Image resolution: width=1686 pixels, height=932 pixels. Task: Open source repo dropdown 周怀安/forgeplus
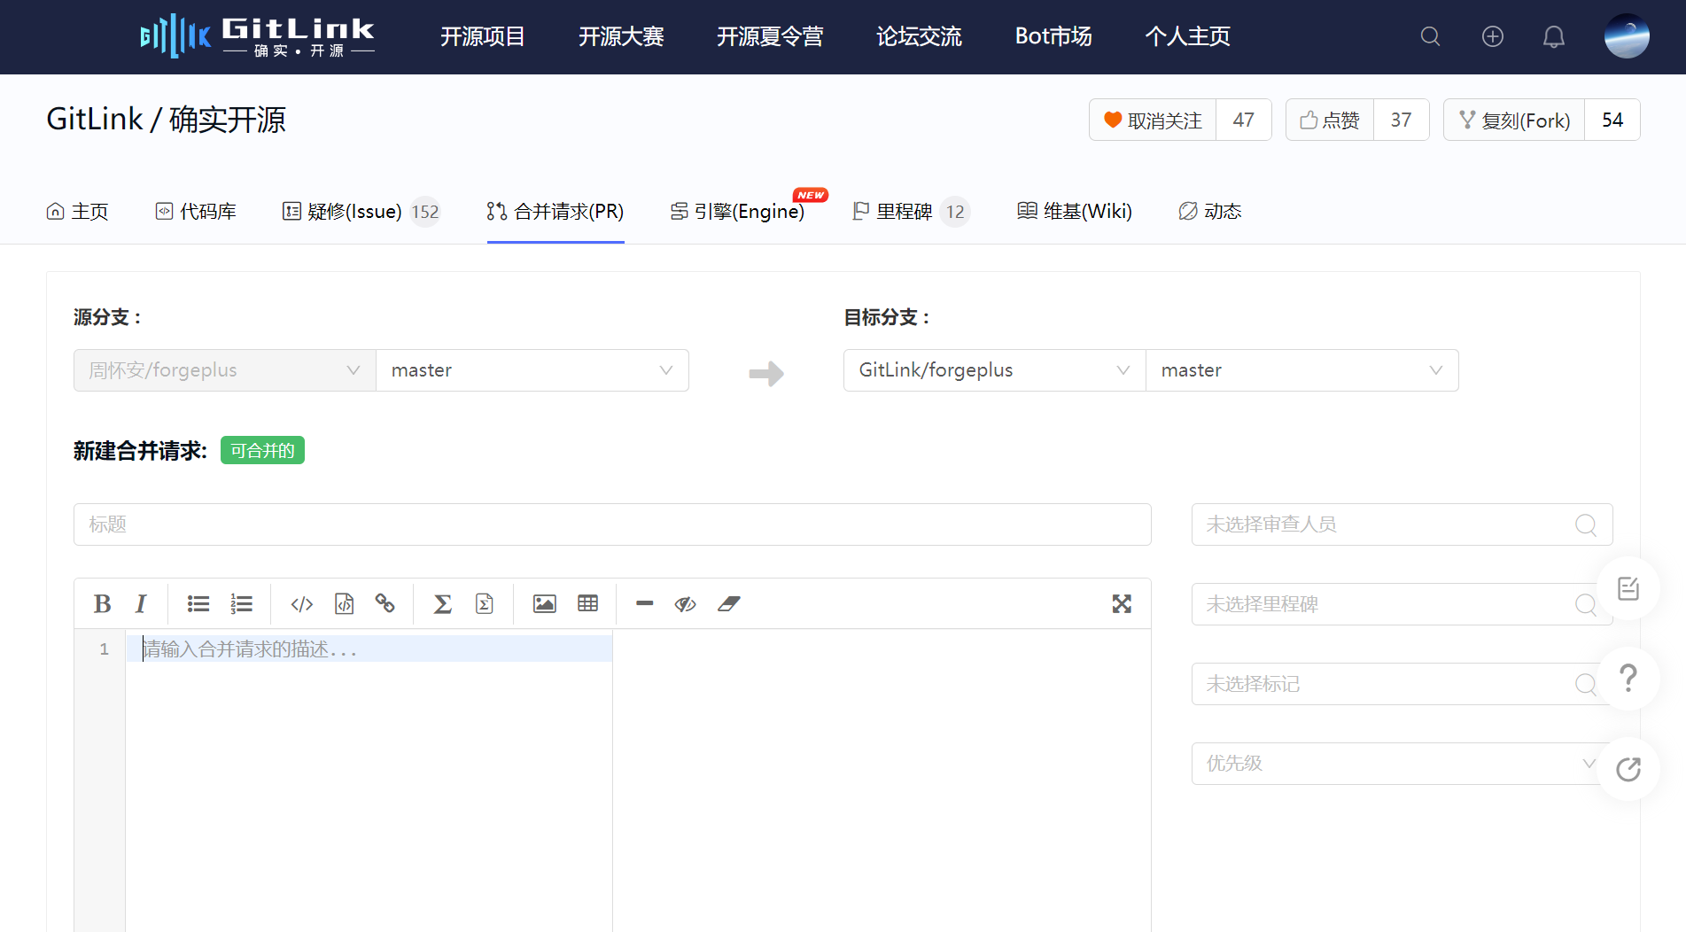pyautogui.click(x=225, y=370)
